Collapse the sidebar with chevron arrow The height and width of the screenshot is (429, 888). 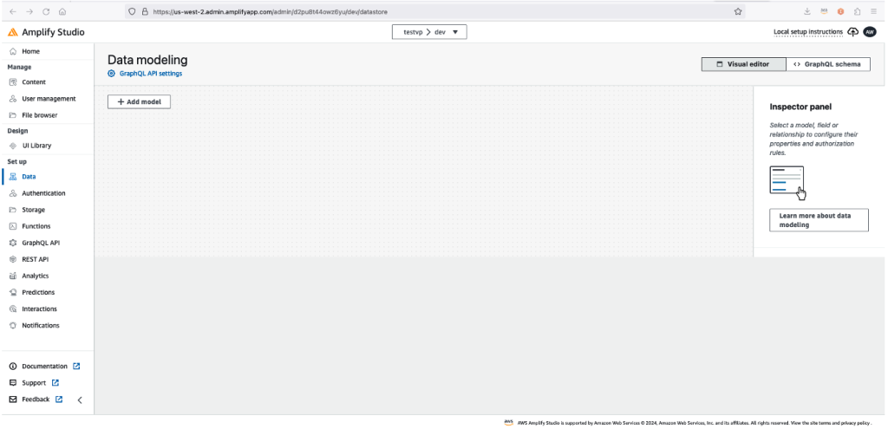coord(80,400)
